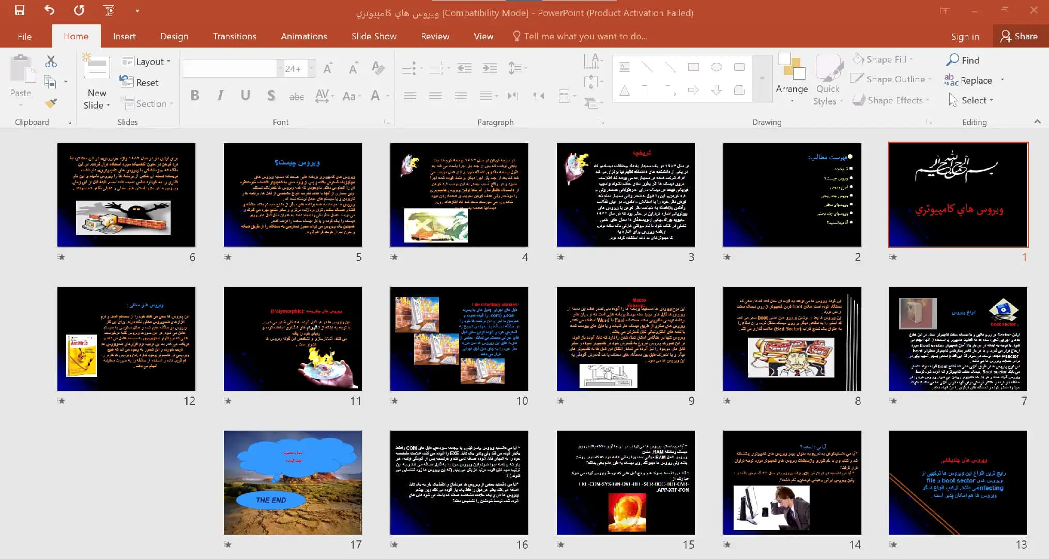The height and width of the screenshot is (559, 1049).
Task: Click the Format Painter brush icon
Action: 51,103
